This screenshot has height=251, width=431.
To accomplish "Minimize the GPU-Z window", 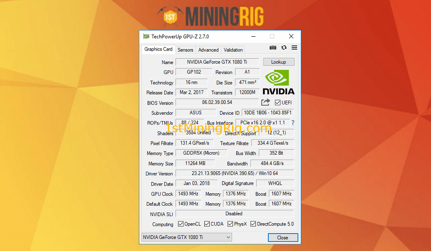I will click(253, 36).
